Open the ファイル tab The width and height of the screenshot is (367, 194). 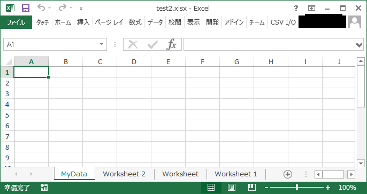(x=16, y=22)
